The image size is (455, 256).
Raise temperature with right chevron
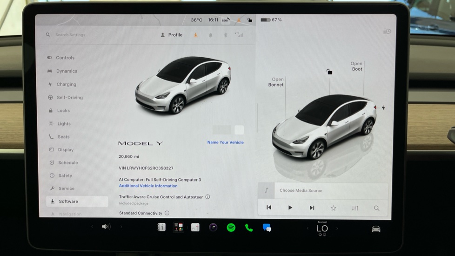(337, 229)
